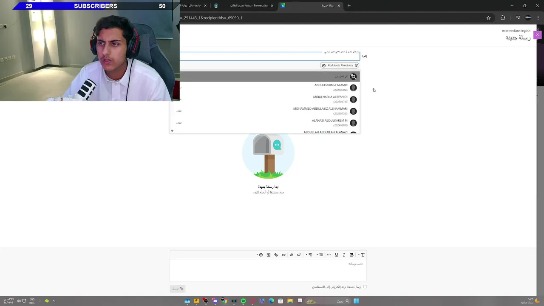This screenshot has width=544, height=306.
Task: Insert a hyperlink with link icon
Action: click(x=283, y=255)
